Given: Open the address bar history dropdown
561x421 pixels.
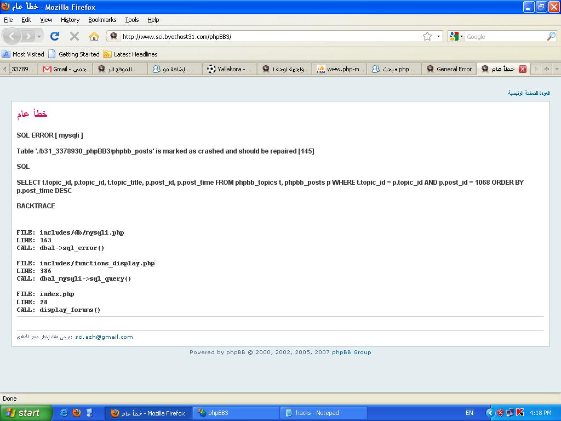Looking at the screenshot, I should [x=439, y=36].
